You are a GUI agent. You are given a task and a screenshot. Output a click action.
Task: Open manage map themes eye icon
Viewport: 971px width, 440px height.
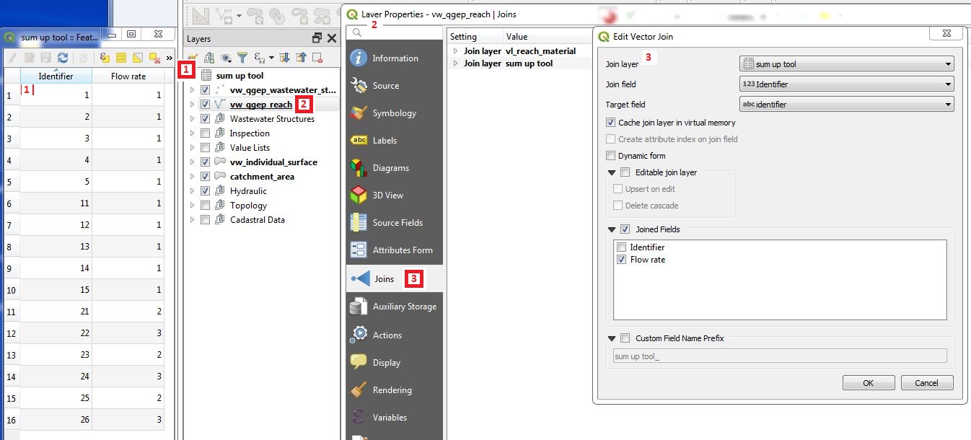coord(227,58)
